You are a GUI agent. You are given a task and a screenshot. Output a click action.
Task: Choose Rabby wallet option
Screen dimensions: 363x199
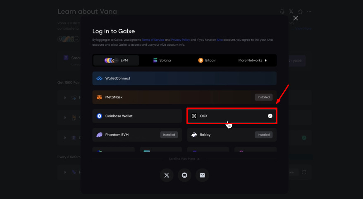(232, 135)
